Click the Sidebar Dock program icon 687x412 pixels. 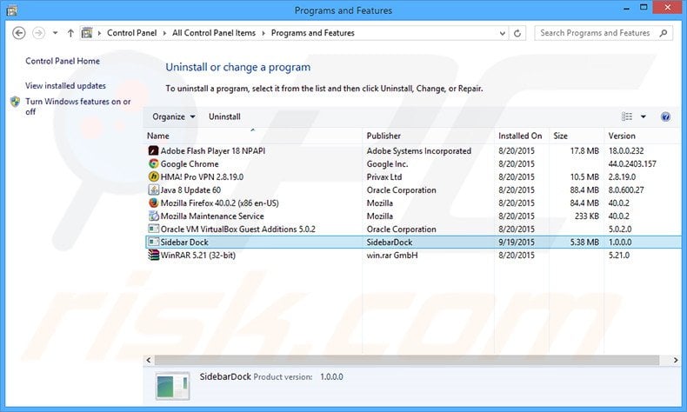tap(153, 243)
